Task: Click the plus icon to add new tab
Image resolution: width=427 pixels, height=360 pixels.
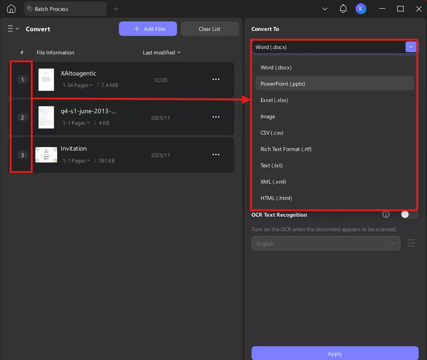Action: click(x=116, y=9)
